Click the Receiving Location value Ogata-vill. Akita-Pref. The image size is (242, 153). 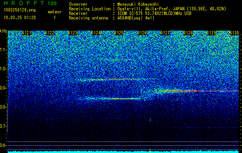pos(144,9)
